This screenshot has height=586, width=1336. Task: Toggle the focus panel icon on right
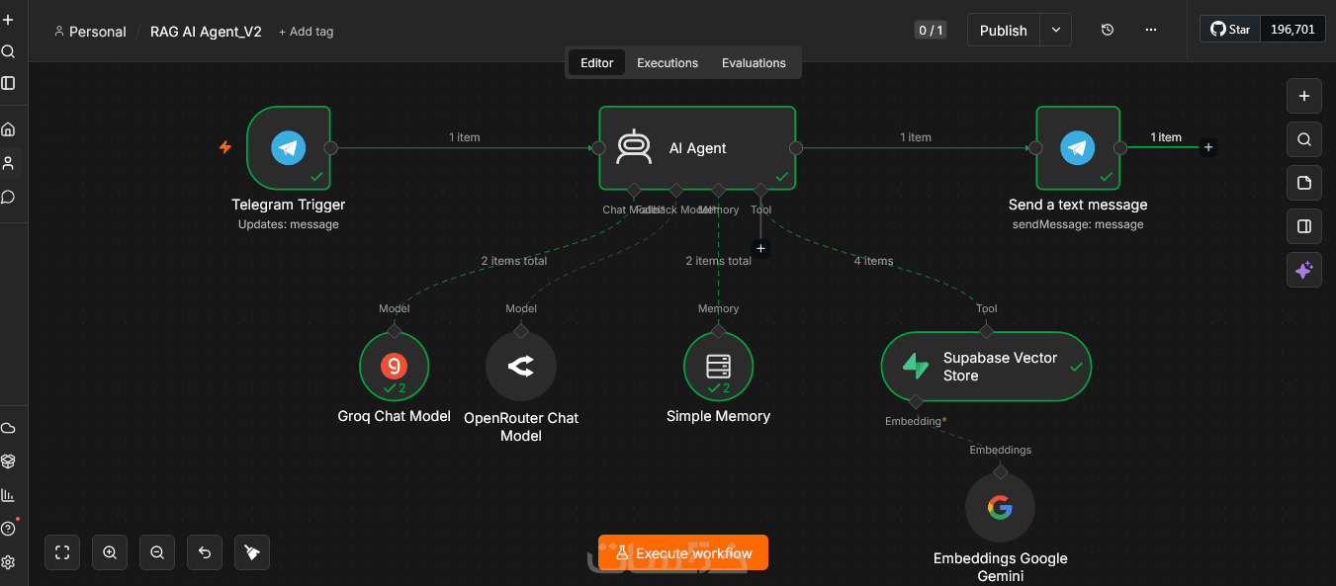(x=1304, y=226)
